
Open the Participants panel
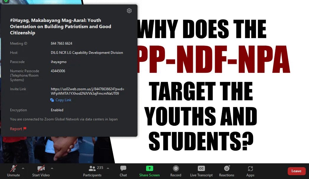point(92,171)
